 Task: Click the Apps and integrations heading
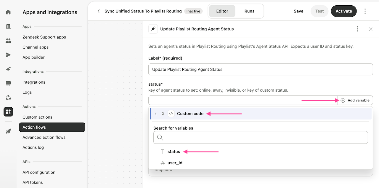[50, 12]
